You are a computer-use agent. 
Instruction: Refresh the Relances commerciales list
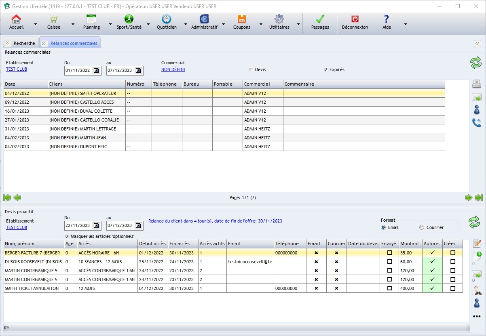(475, 63)
